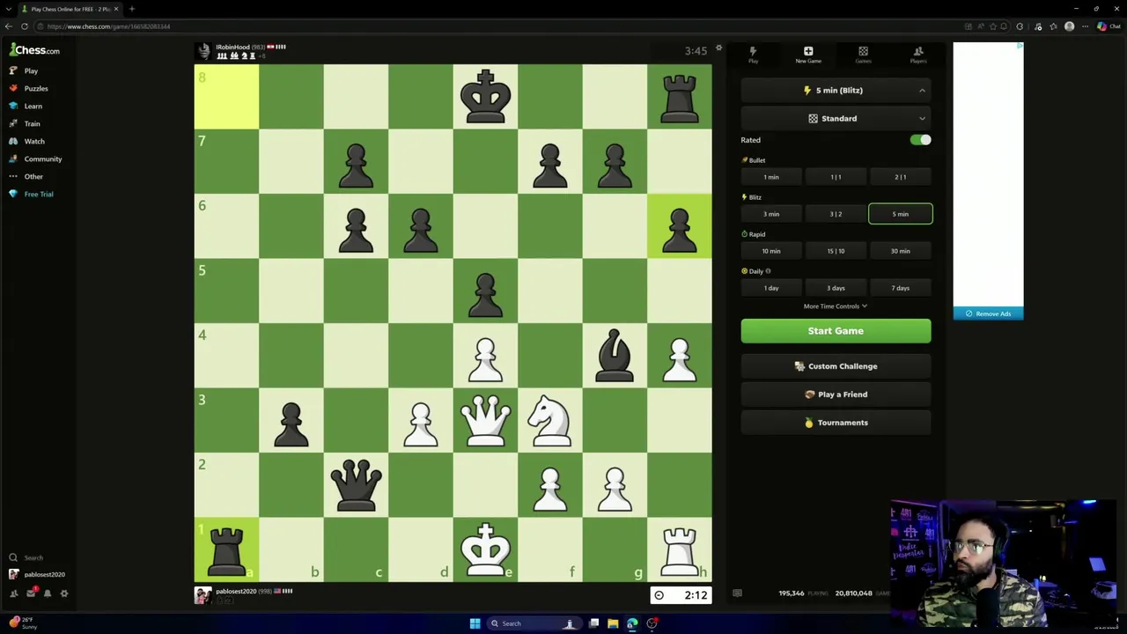Click the Daily info circle icon
Screen dimensions: 1127x634
click(768, 271)
